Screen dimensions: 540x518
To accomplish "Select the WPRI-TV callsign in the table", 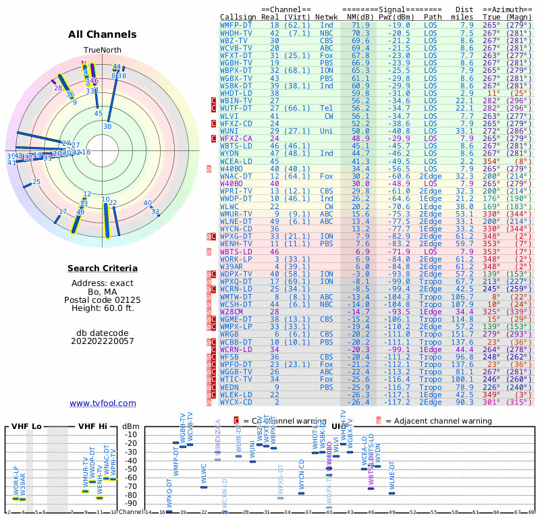I will click(236, 192).
